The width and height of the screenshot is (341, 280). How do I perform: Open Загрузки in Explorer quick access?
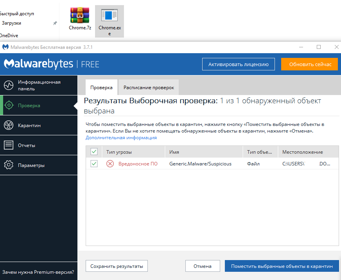coord(11,23)
